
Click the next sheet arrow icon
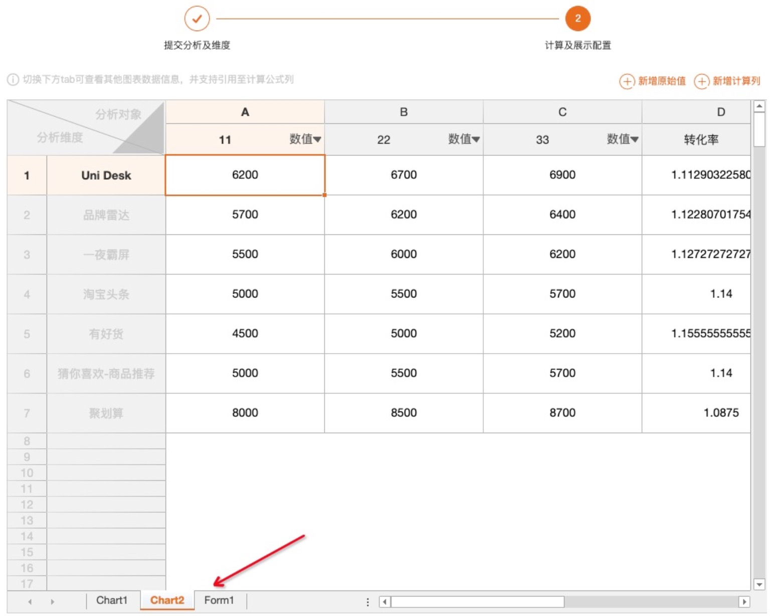click(52, 601)
